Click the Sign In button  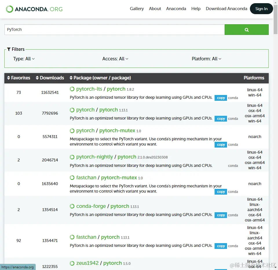[261, 9]
